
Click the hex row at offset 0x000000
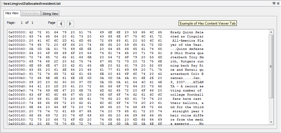(x=86, y=32)
